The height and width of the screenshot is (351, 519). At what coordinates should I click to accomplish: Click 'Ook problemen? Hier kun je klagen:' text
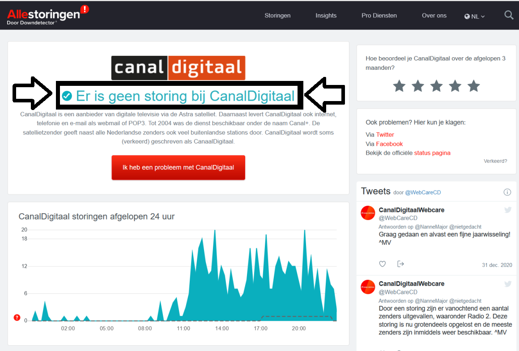coord(415,123)
